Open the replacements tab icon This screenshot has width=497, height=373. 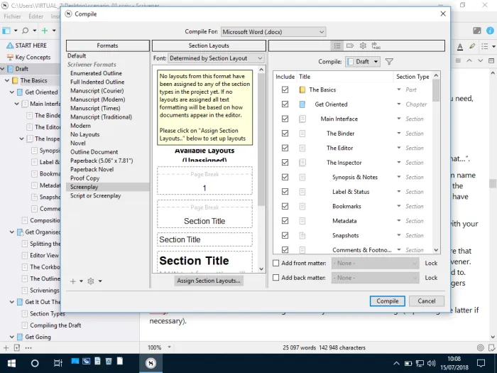click(376, 46)
